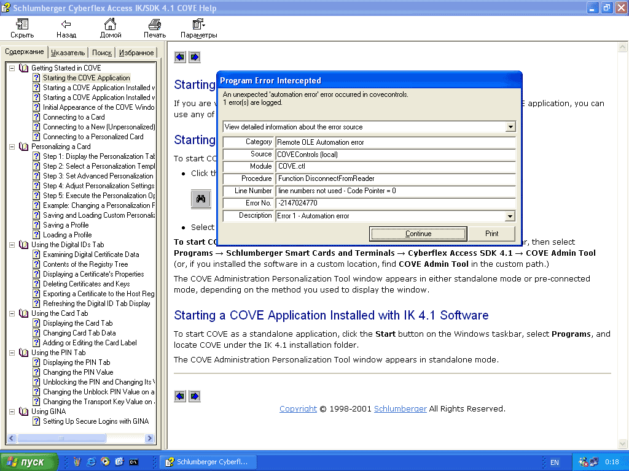629x471 pixels.
Task: Click the Using GINA book icon
Action: click(x=24, y=412)
